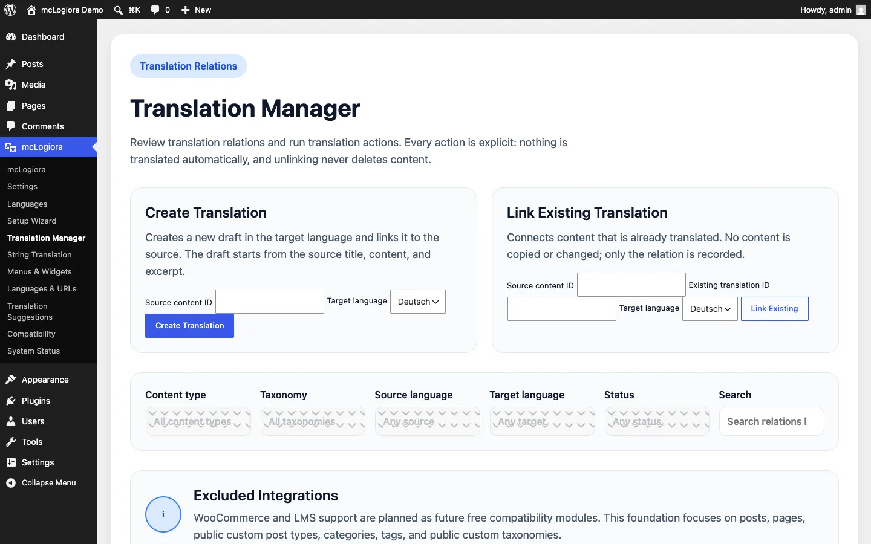Viewport: 871px width, 544px height.
Task: Open the Any target language filter
Action: click(x=543, y=421)
